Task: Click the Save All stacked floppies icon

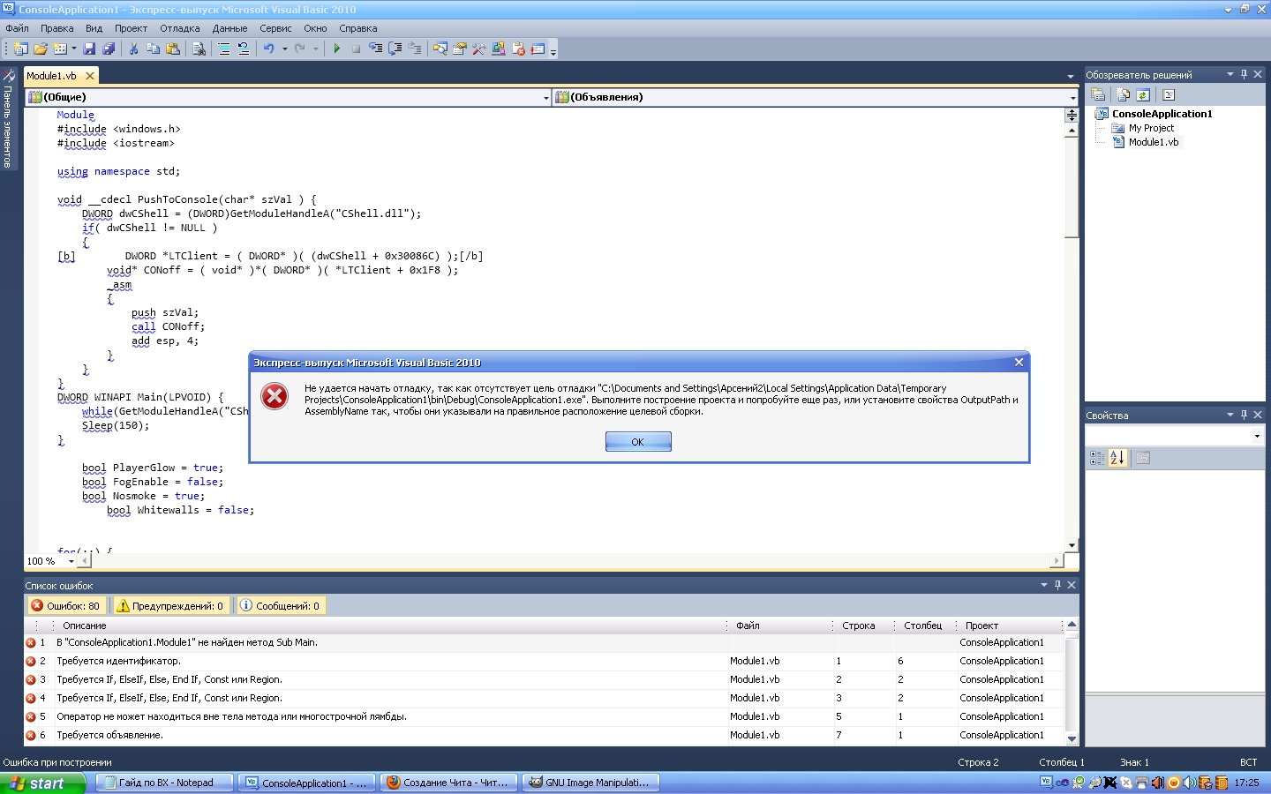Action: pyautogui.click(x=109, y=49)
